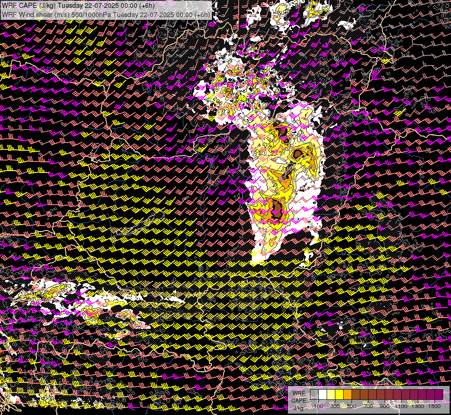The height and width of the screenshot is (415, 451).
Task: Click the 900 legend value label
Action: pyautogui.click(x=385, y=406)
